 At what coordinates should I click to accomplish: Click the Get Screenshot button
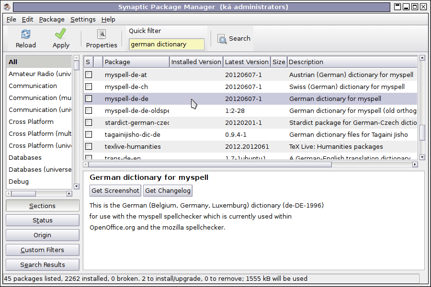(115, 190)
